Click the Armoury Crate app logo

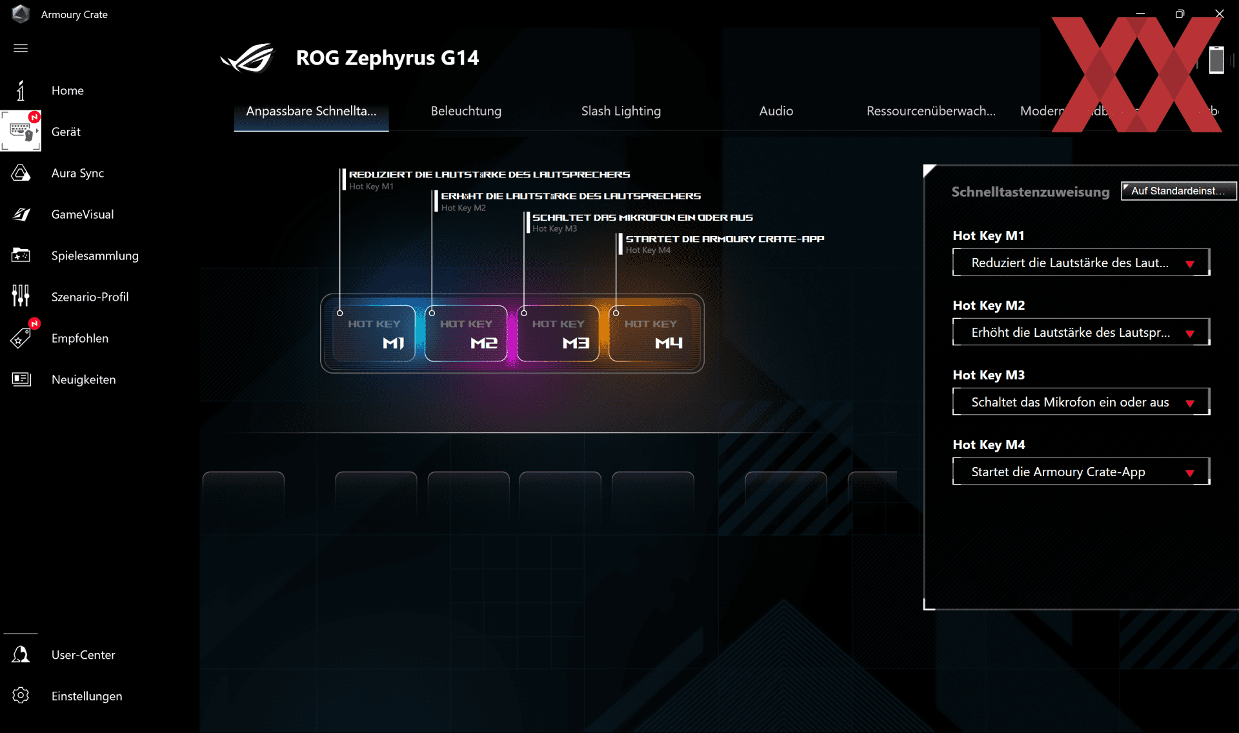pos(21,14)
